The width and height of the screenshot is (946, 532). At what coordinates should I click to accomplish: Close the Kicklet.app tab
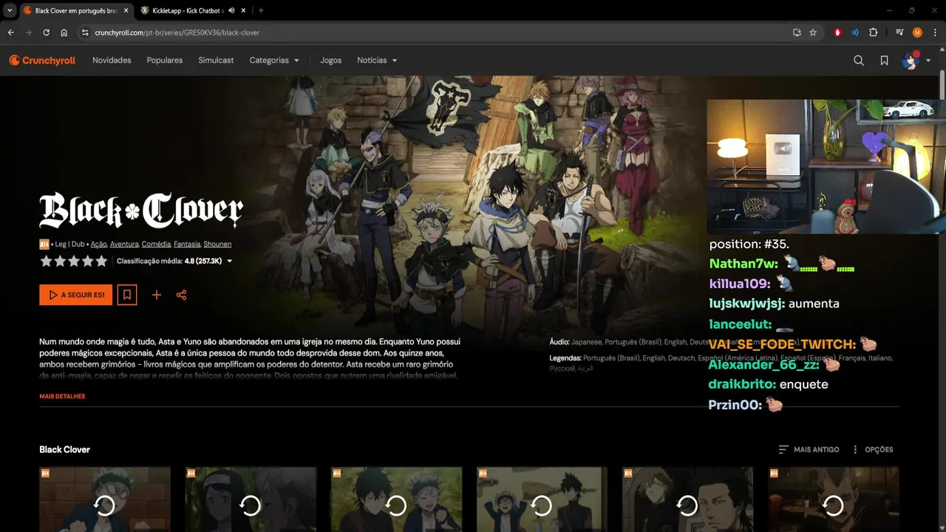click(x=243, y=10)
